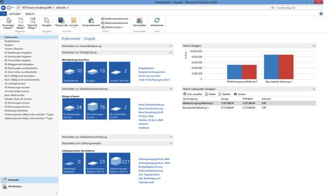The image size is (327, 196).
Task: Click Suchen in the newest budgets toolbar
Action: click(240, 94)
